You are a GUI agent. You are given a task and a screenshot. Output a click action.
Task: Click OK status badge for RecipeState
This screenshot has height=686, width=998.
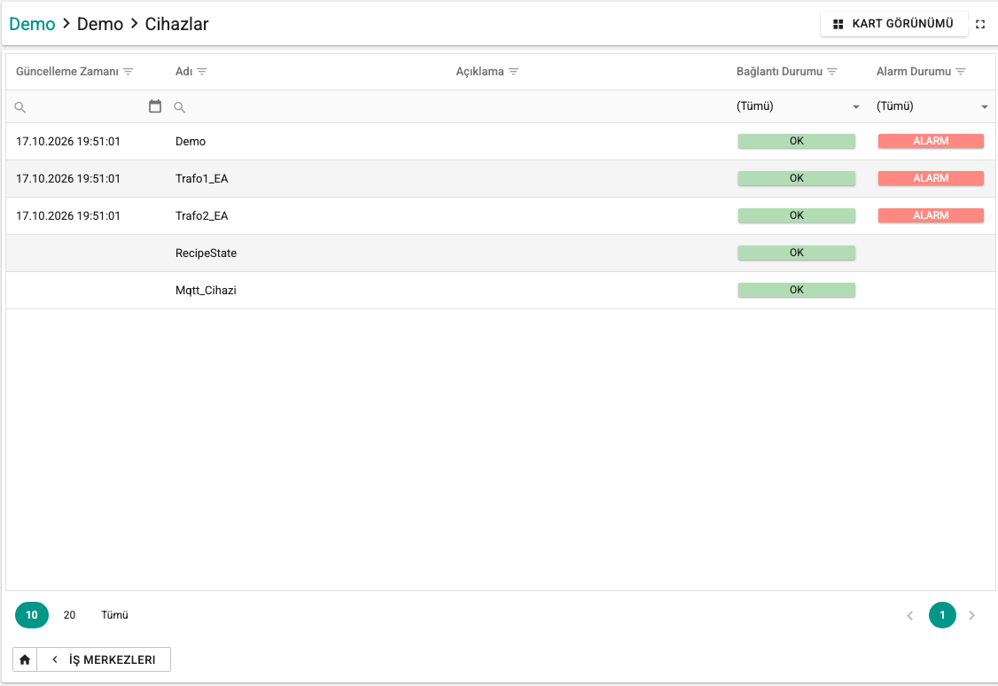tap(796, 253)
